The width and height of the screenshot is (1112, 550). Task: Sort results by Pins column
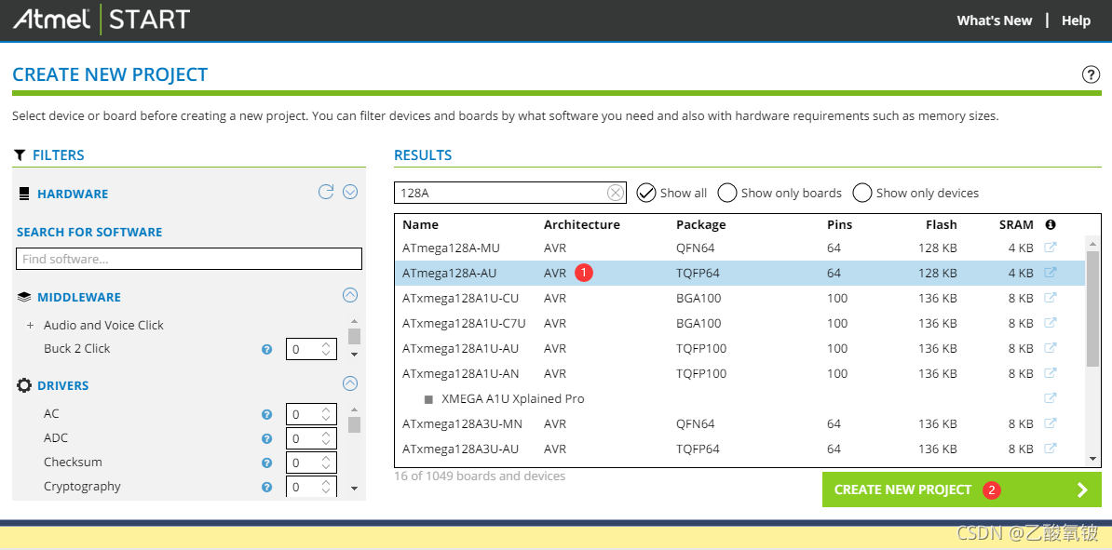840,224
